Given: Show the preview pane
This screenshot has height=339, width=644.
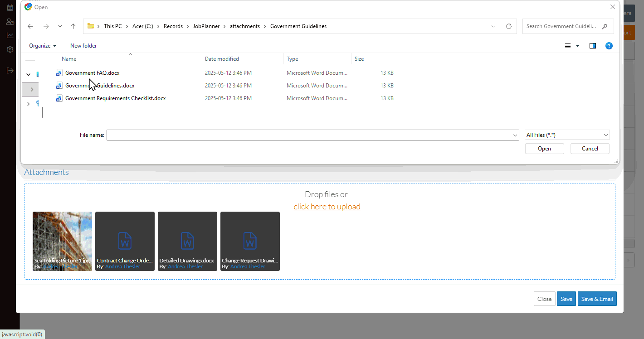Looking at the screenshot, I should coord(592,46).
